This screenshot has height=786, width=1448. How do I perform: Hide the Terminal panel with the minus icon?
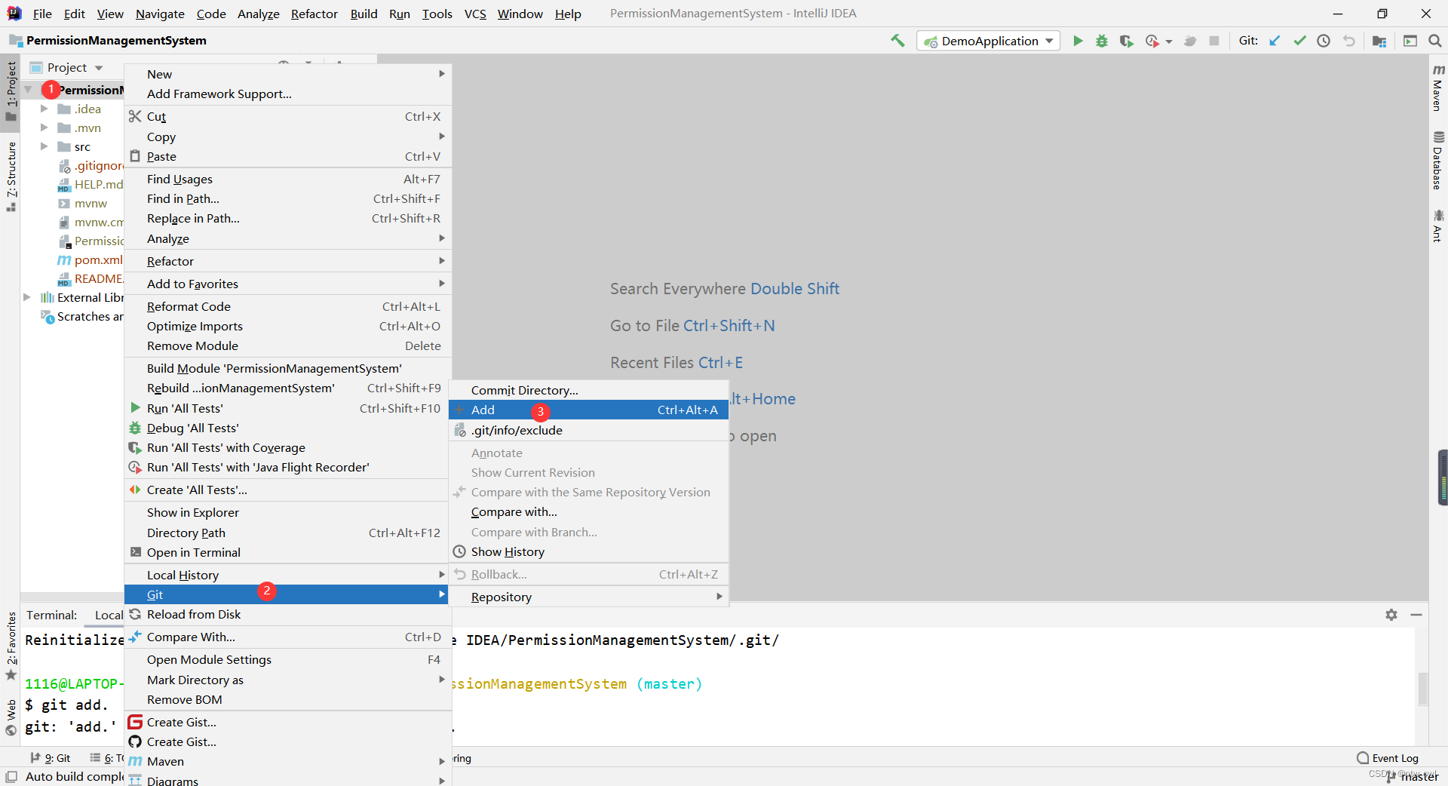click(x=1416, y=615)
